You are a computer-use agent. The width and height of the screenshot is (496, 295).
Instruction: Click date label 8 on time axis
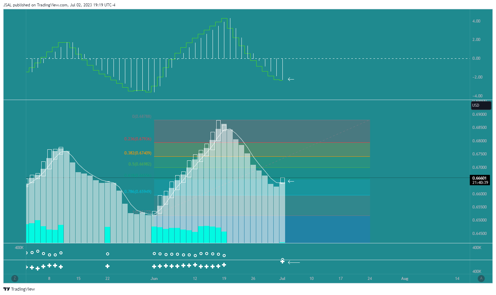pos(49,279)
